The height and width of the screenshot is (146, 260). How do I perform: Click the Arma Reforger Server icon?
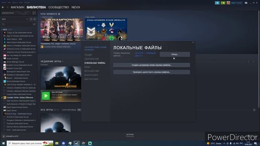pos(5,62)
